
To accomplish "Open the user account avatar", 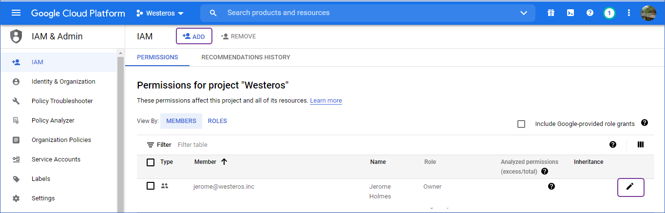I will pos(648,13).
